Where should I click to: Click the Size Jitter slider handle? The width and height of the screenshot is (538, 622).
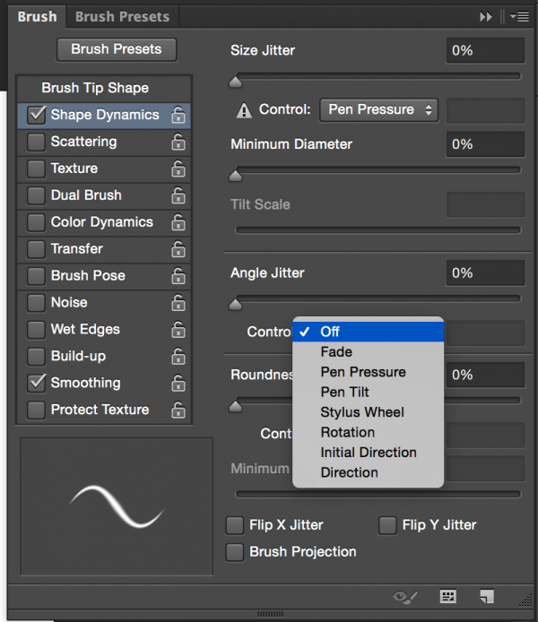click(x=236, y=82)
